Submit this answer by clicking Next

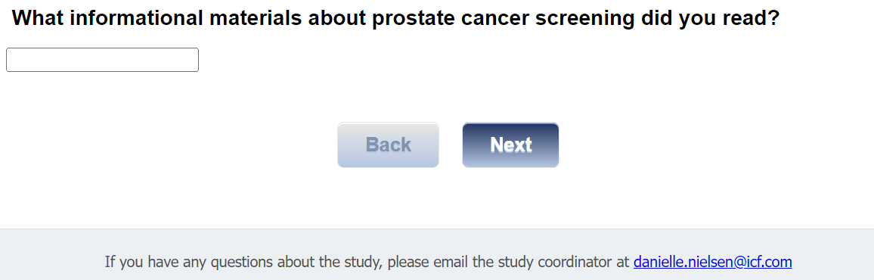[510, 145]
